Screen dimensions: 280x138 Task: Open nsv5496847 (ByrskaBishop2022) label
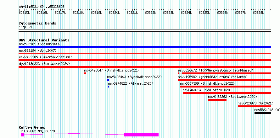pos(111,70)
